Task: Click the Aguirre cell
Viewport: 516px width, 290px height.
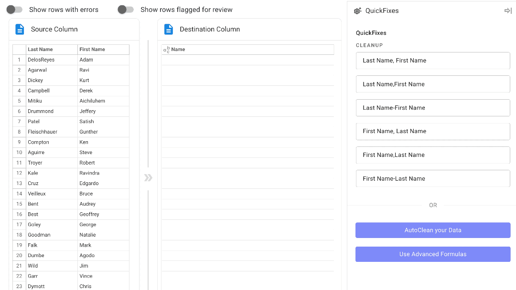Action: tap(52, 152)
